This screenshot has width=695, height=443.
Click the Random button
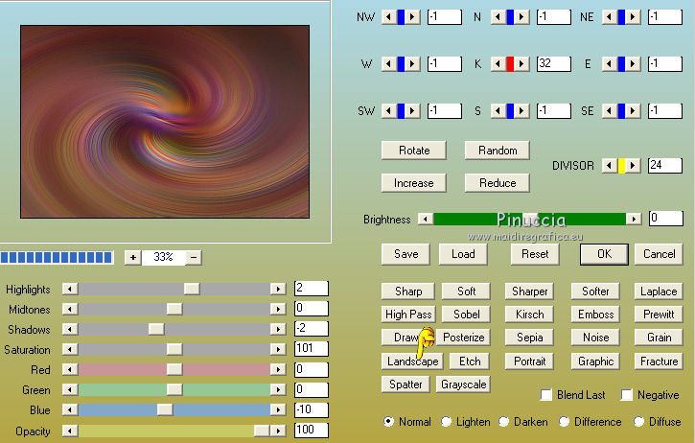point(498,151)
